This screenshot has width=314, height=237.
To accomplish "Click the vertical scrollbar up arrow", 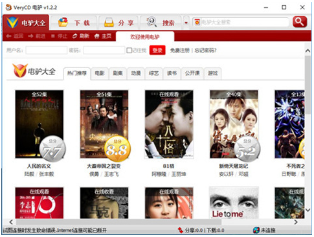I will [308, 51].
